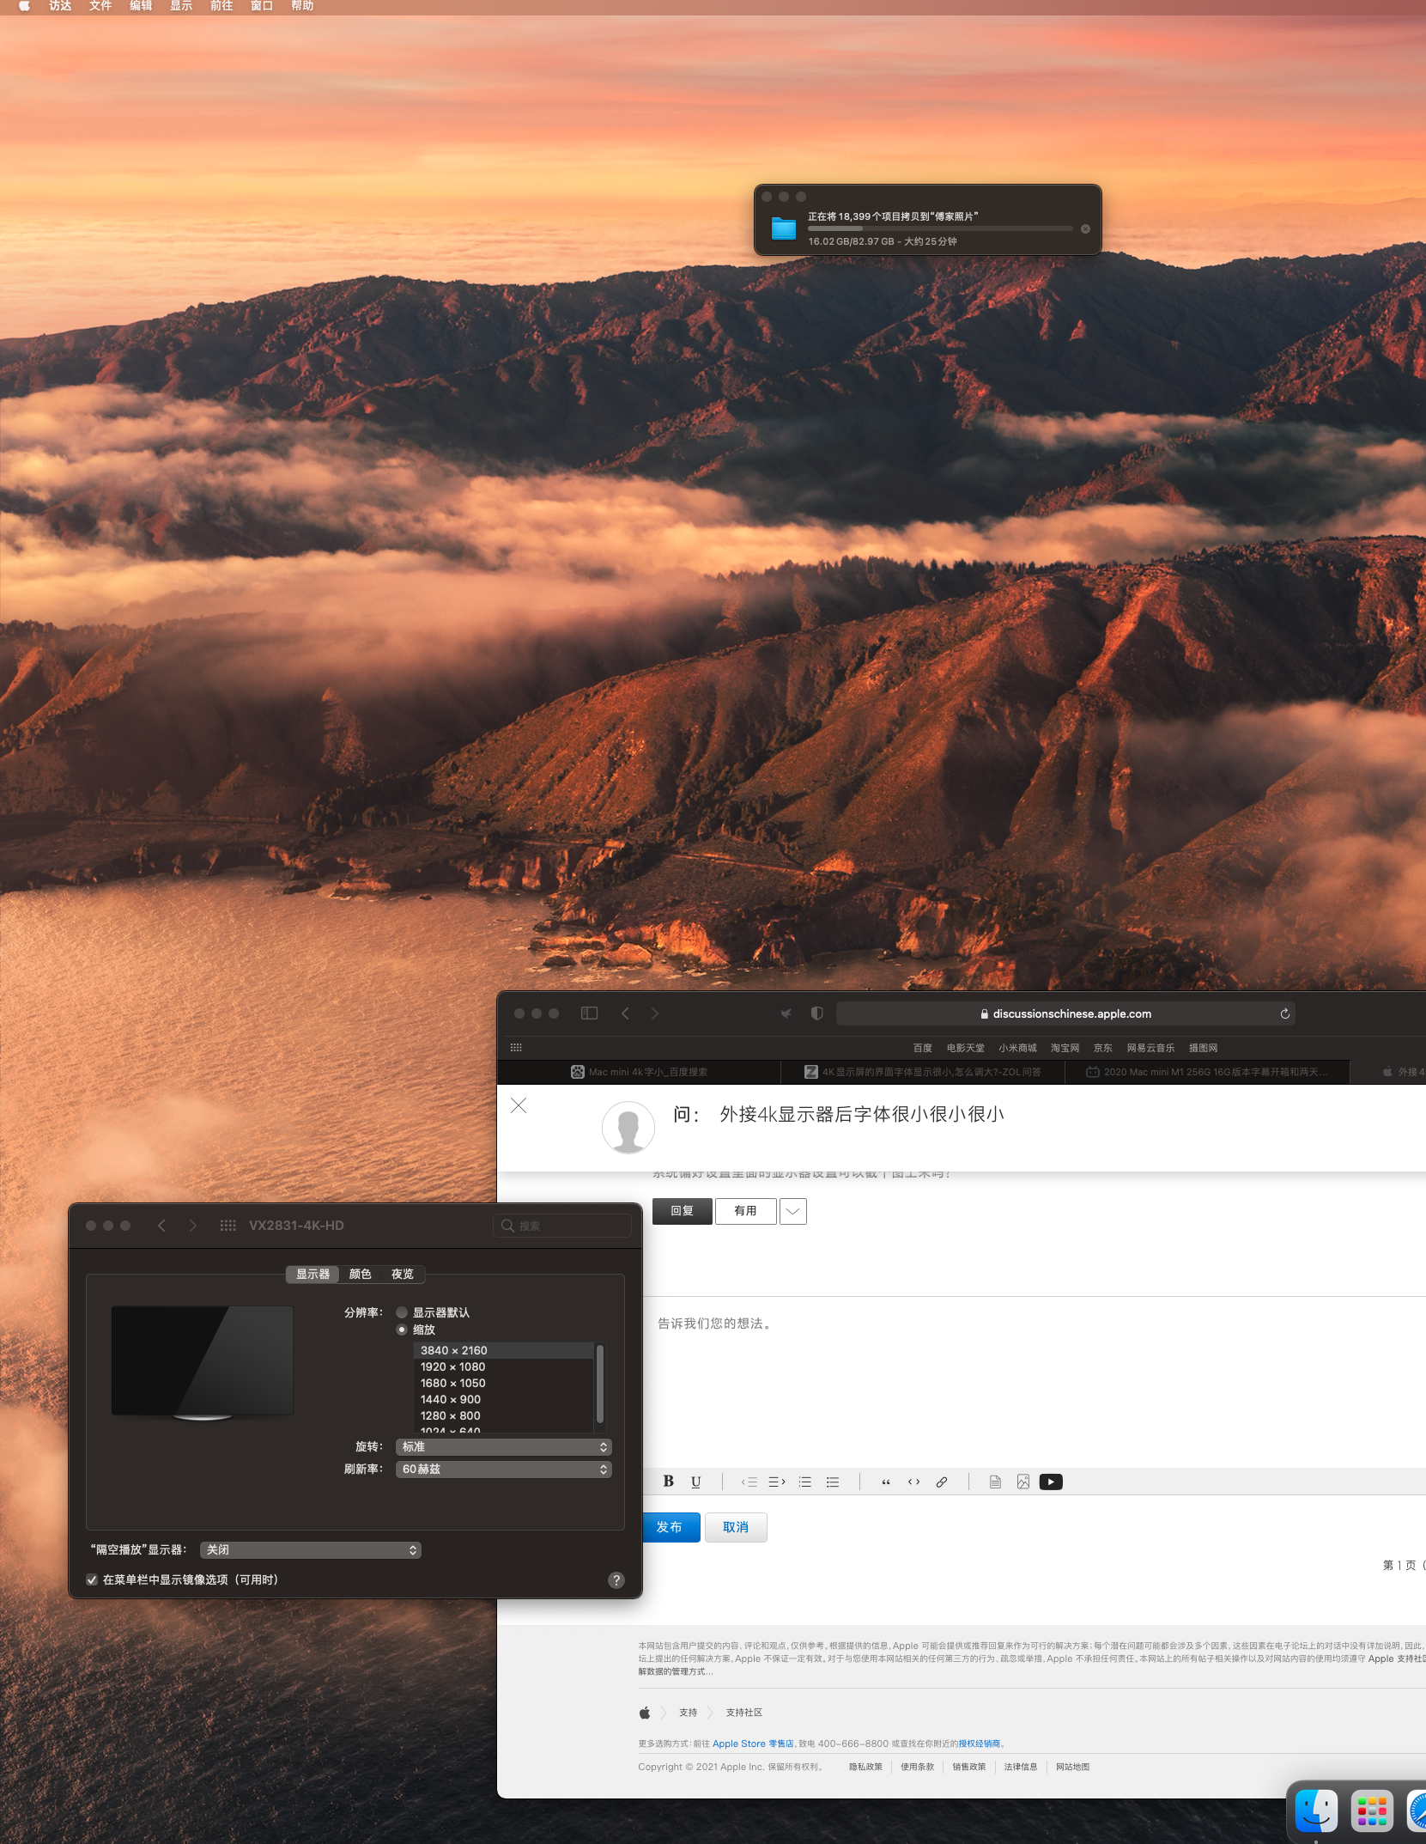Go forward in Safari history
This screenshot has width=1426, height=1844.
655,1013
